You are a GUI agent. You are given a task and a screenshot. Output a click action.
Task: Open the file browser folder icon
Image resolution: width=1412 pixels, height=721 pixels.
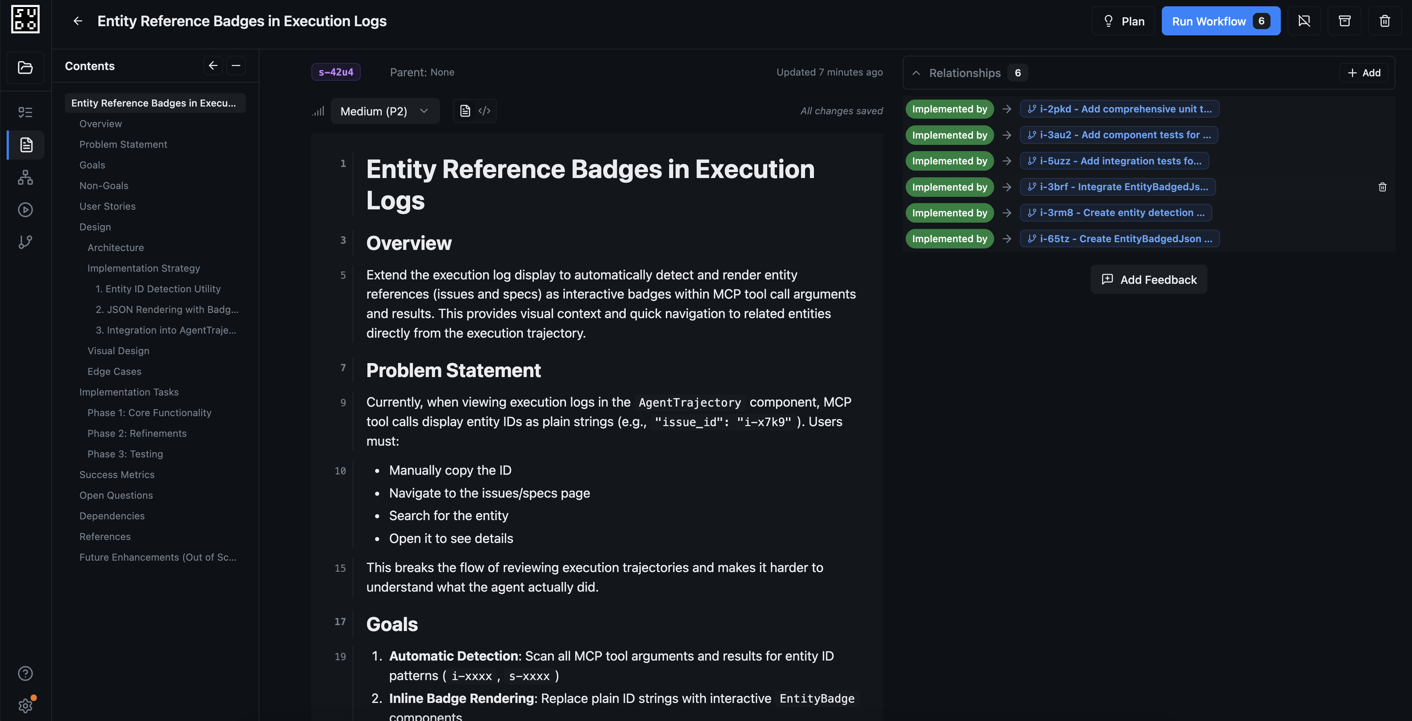click(25, 67)
